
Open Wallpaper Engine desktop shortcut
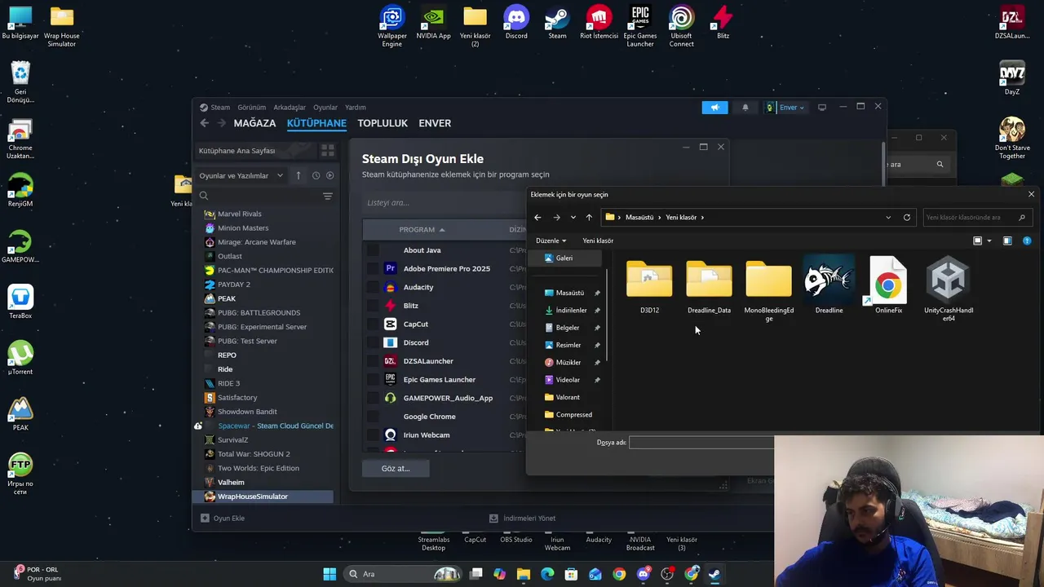[392, 26]
